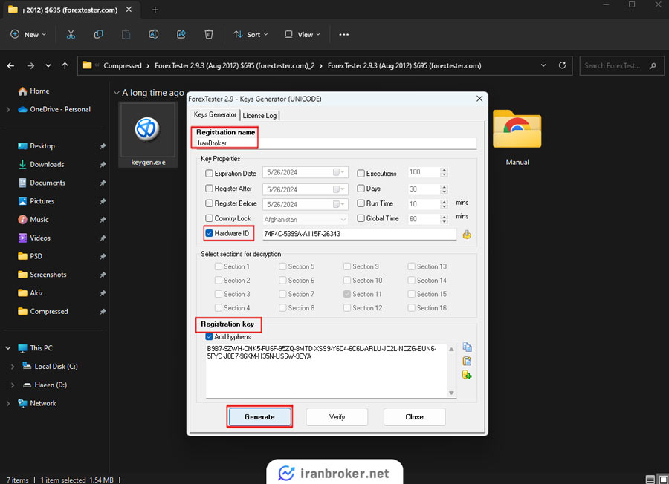
Task: Copy the registration key to clipboard icon
Action: 468,347
